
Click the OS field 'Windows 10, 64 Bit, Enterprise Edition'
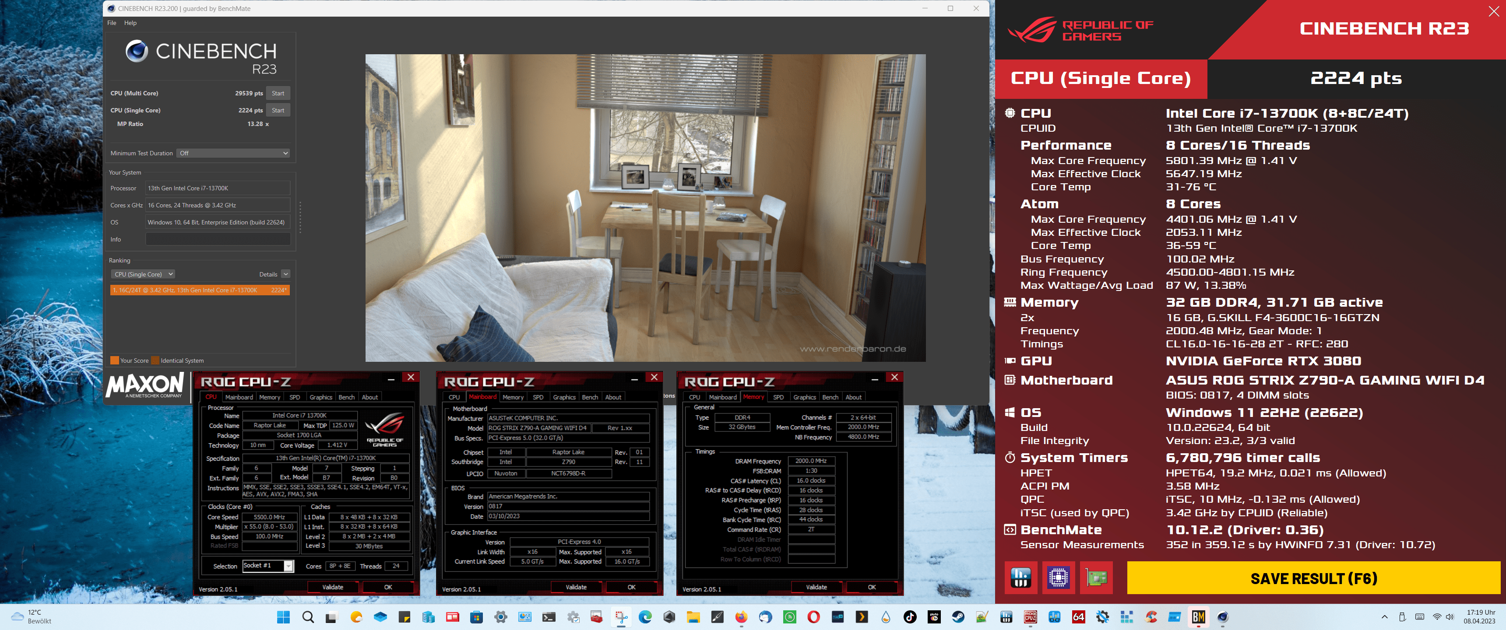pyautogui.click(x=218, y=222)
